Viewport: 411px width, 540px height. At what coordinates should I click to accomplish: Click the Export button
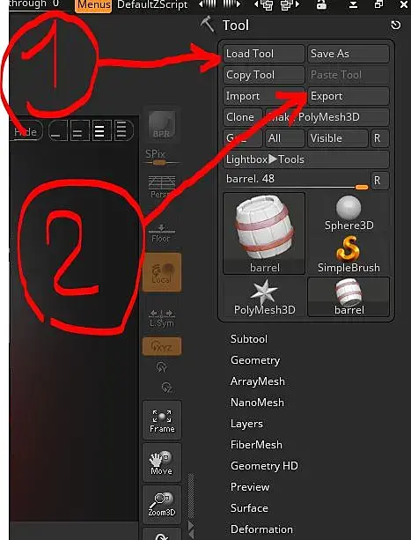coord(348,96)
